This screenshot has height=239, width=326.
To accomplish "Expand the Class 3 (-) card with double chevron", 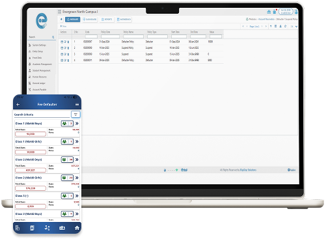I will (x=77, y=196).
